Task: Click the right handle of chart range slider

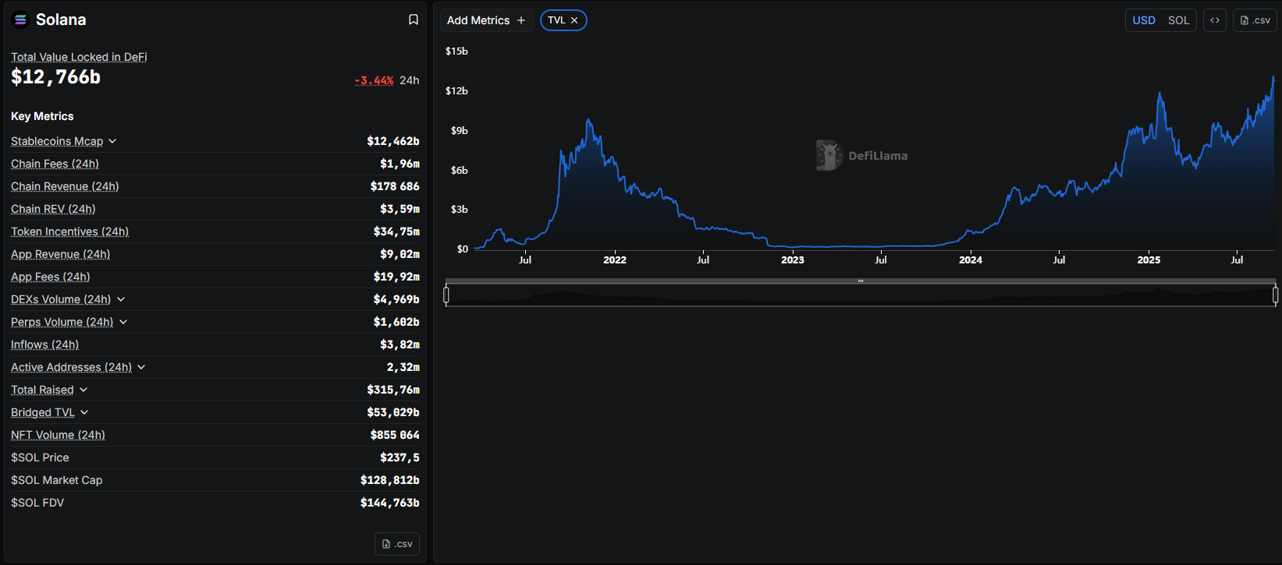Action: coord(1276,295)
